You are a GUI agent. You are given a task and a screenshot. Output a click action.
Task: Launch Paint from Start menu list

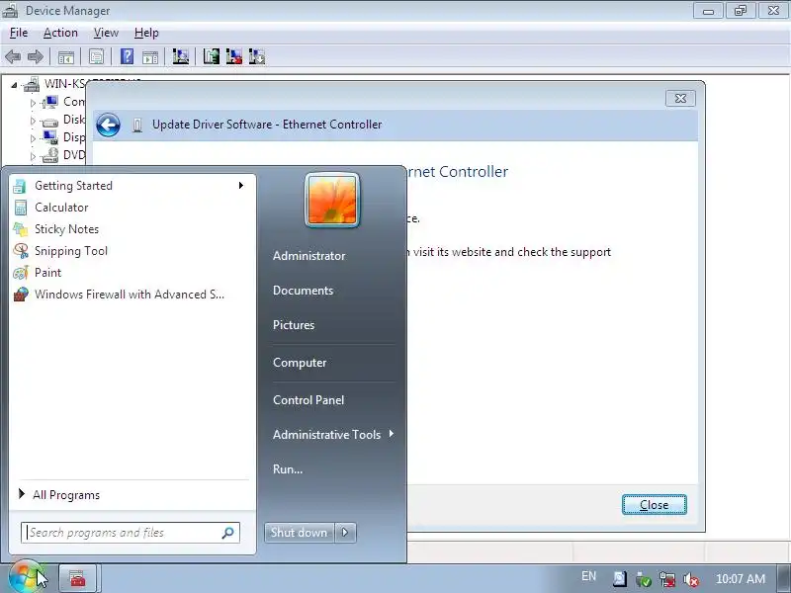tap(47, 273)
